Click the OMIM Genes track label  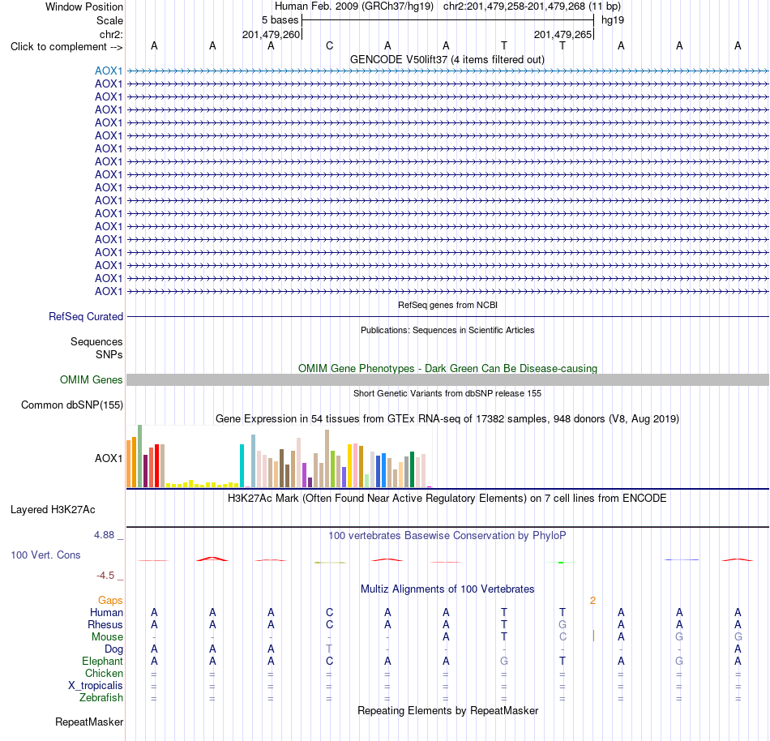pos(91,380)
